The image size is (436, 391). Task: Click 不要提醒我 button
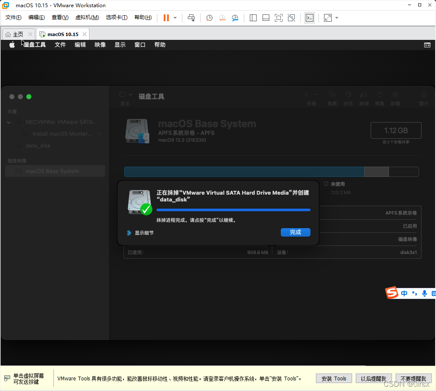[x=414, y=378]
